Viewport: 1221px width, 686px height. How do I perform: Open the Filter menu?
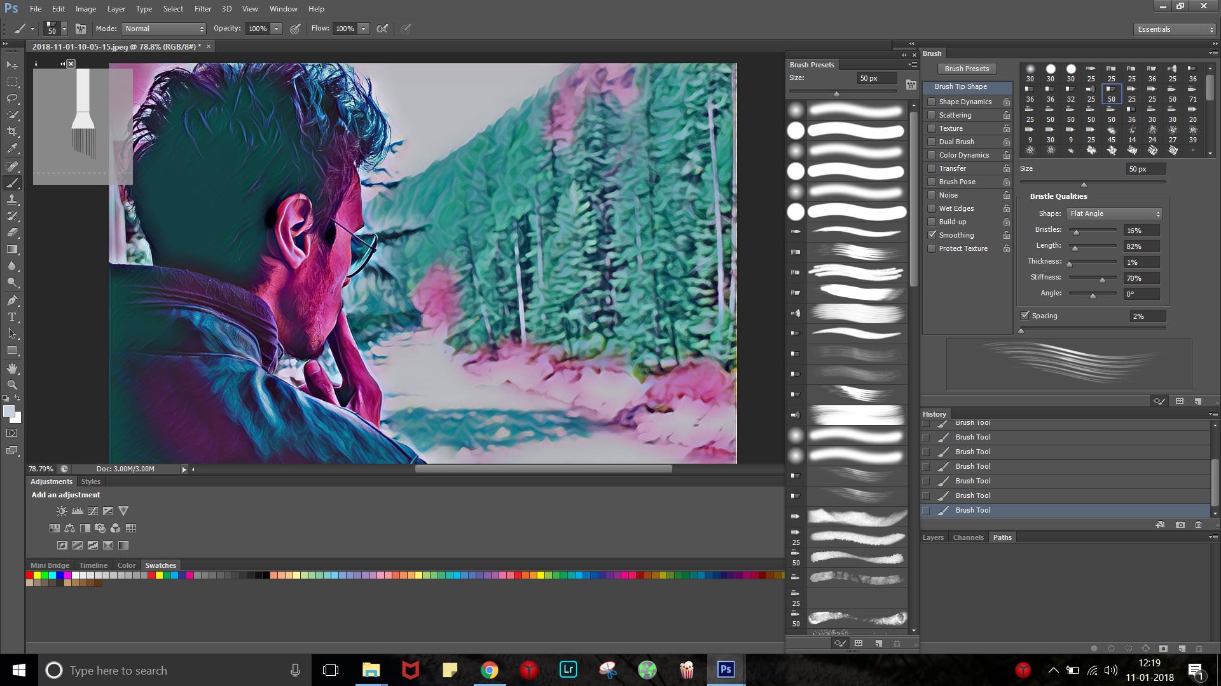click(x=203, y=9)
